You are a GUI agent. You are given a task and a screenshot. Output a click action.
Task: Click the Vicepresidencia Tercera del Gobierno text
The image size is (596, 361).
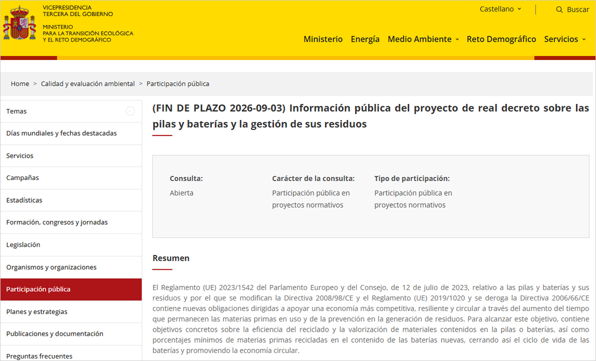[77, 11]
